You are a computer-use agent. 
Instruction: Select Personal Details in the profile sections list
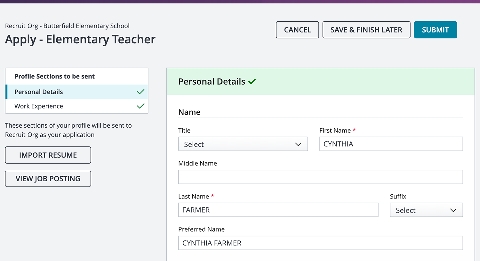coord(39,92)
